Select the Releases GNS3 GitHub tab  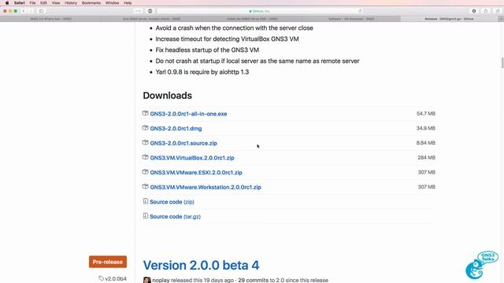(x=449, y=19)
